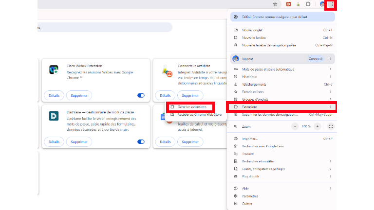
Task: Choose Quitter to exit Chrome
Action: pos(282,204)
